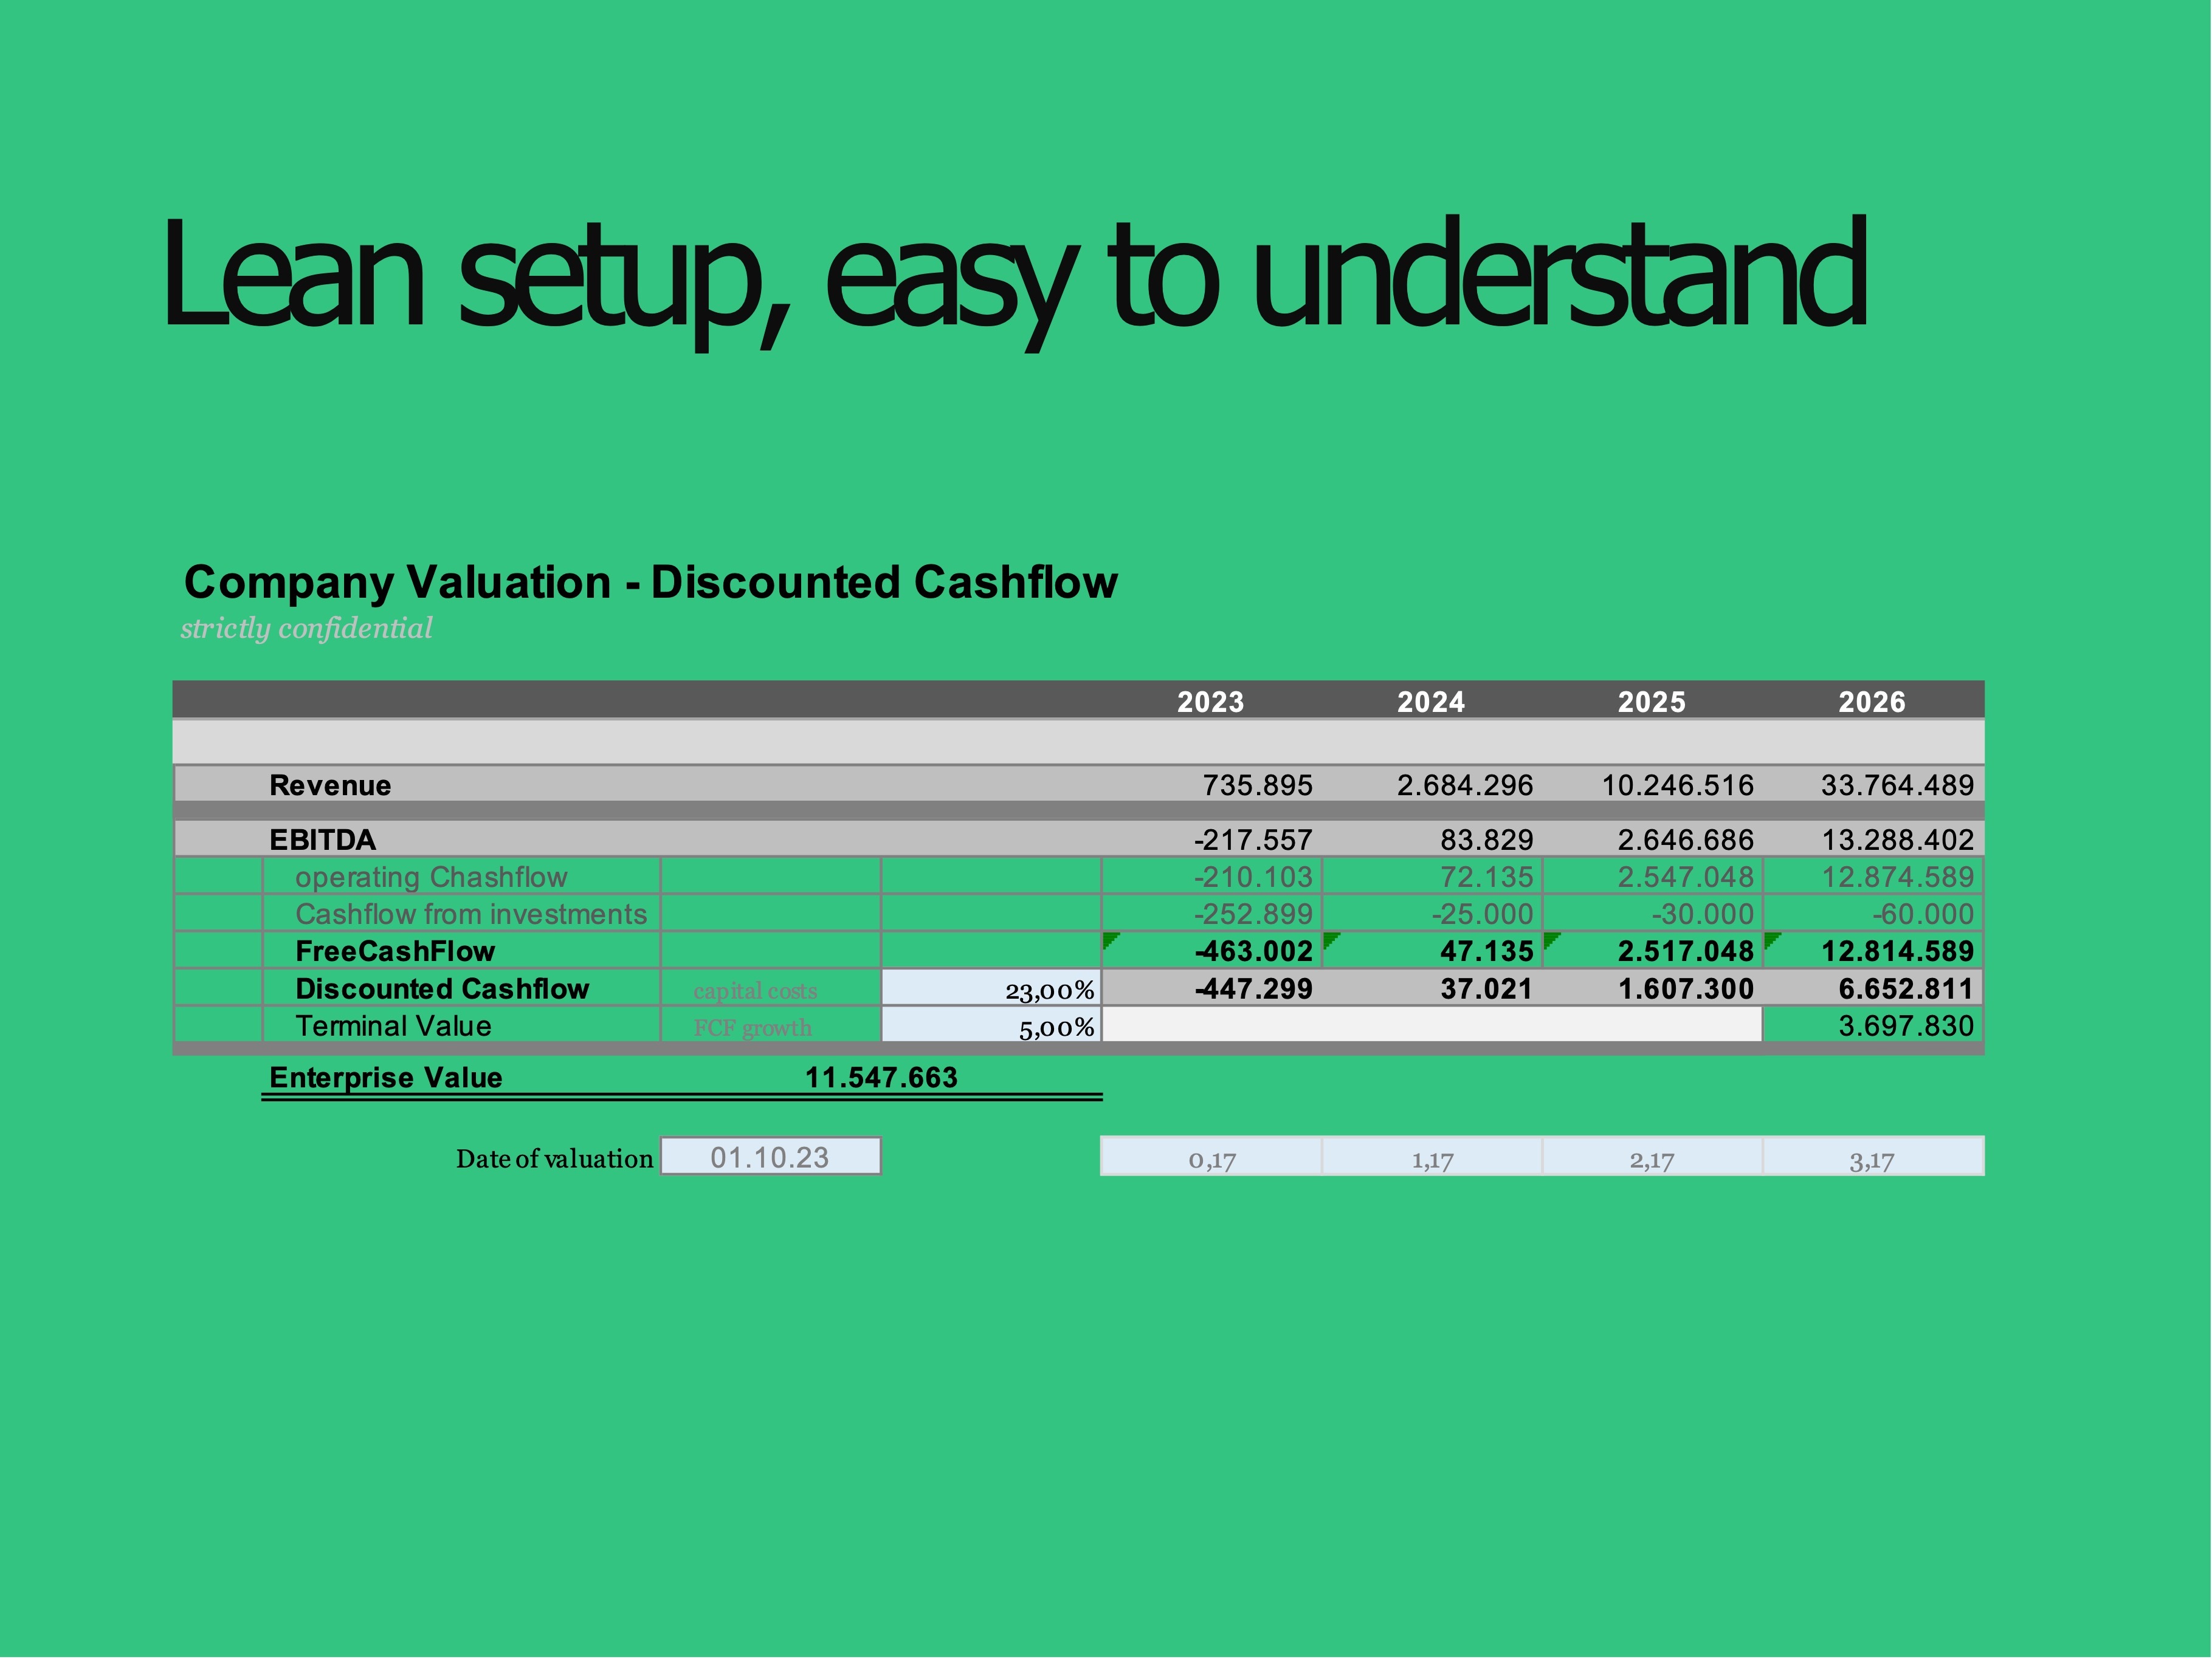Click operating cashflow value 12.874.589

click(1898, 877)
